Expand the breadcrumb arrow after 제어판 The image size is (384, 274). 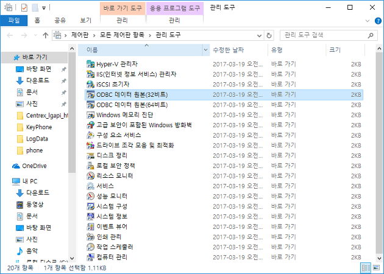[x=94, y=35]
